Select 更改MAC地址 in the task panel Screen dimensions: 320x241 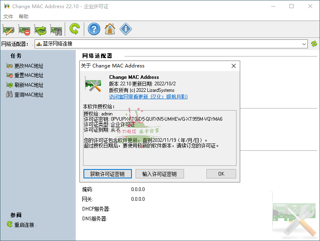click(28, 66)
